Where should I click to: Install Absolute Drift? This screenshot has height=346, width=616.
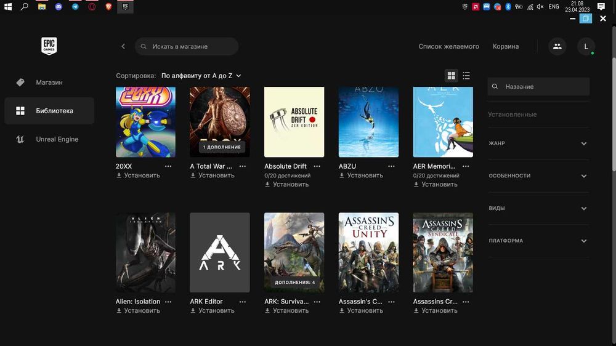287,184
